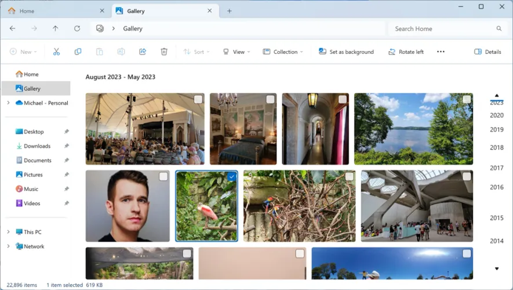The height and width of the screenshot is (290, 513).
Task: Click the Cut scissors icon
Action: [x=56, y=52]
